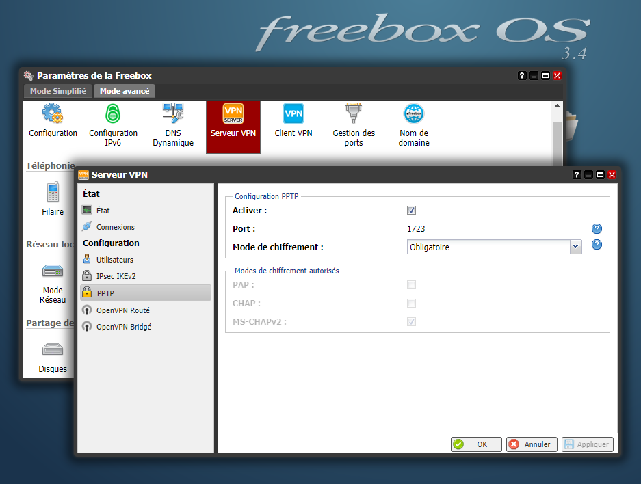
Task: Select the Serveur VPN icon in Paramètres window
Action: point(233,113)
